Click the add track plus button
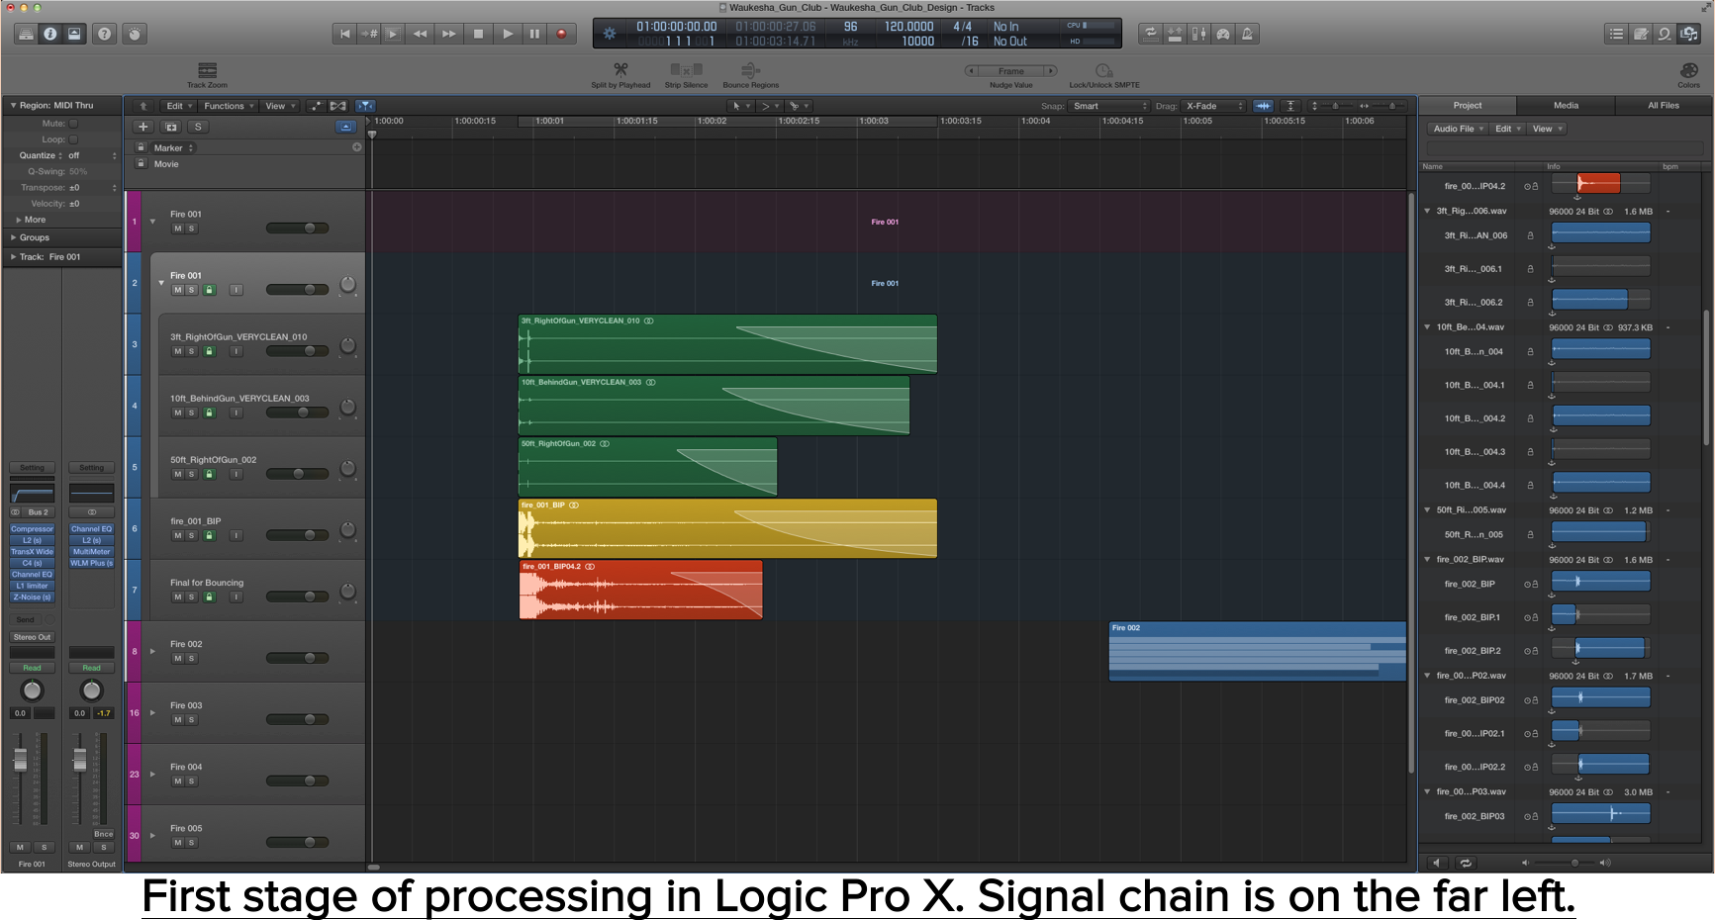The height and width of the screenshot is (920, 1715). tap(143, 127)
